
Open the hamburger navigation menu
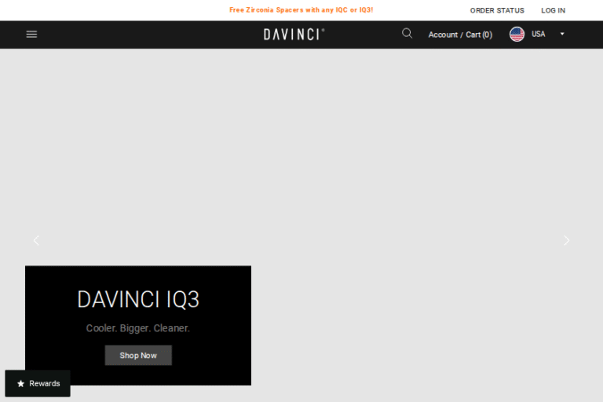tap(31, 35)
